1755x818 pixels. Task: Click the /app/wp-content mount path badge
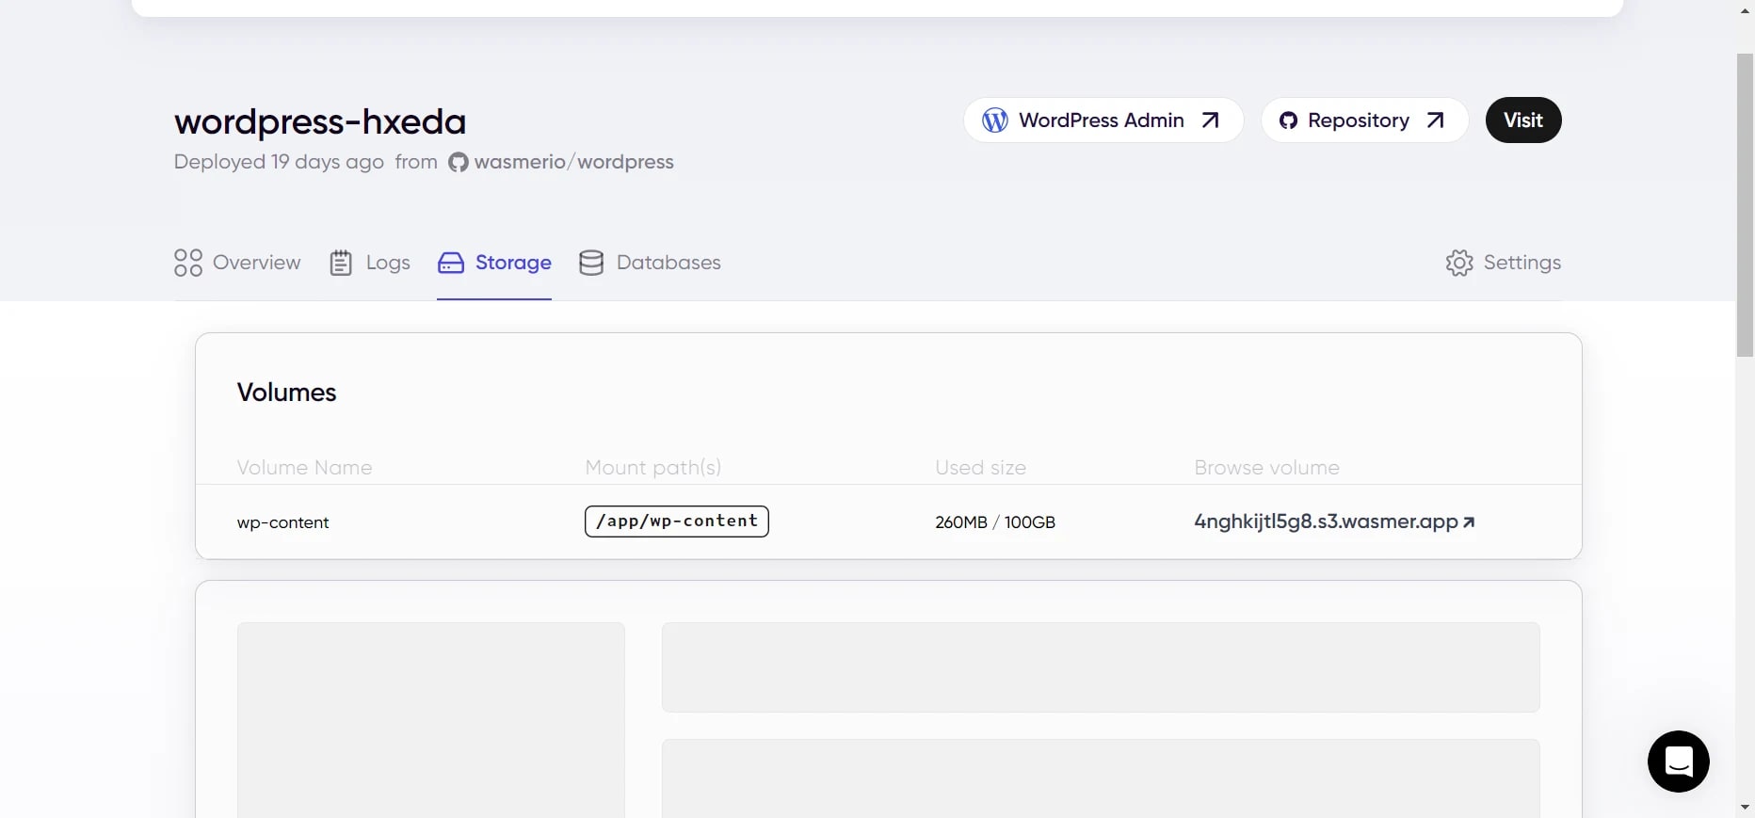click(677, 521)
